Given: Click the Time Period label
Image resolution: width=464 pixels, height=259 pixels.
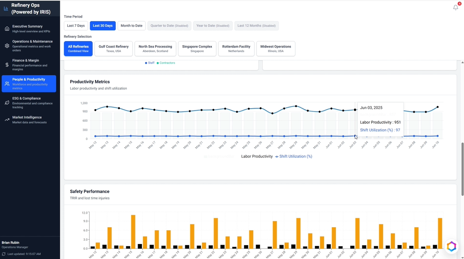Looking at the screenshot, I should pos(73,16).
